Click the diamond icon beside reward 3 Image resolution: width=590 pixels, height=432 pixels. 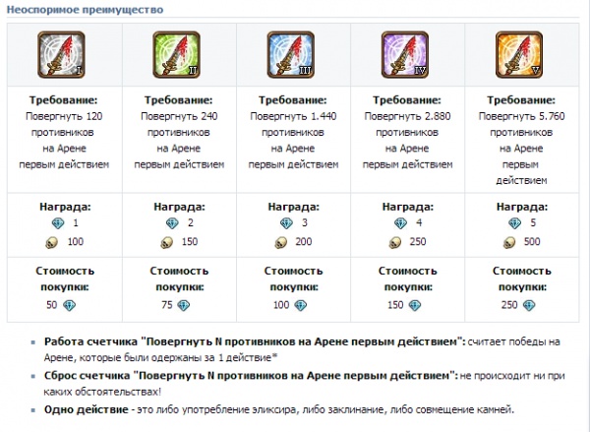coord(280,224)
